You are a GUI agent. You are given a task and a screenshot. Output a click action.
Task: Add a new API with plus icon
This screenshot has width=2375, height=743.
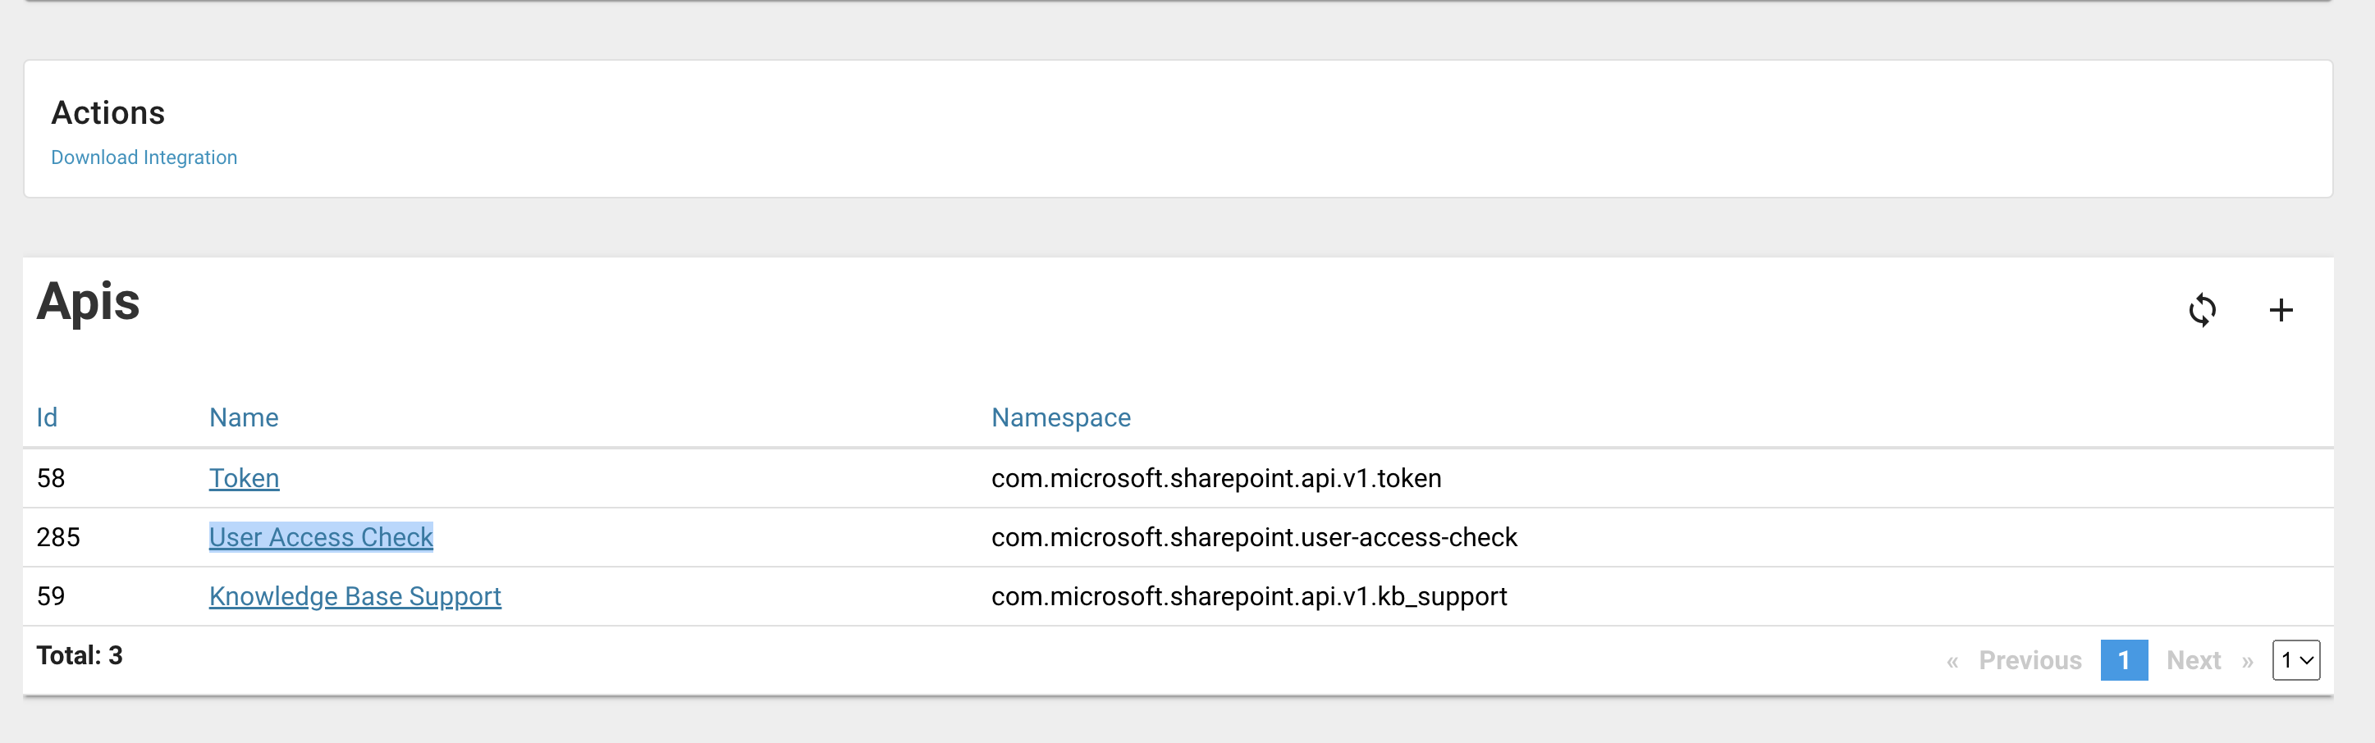click(2281, 310)
